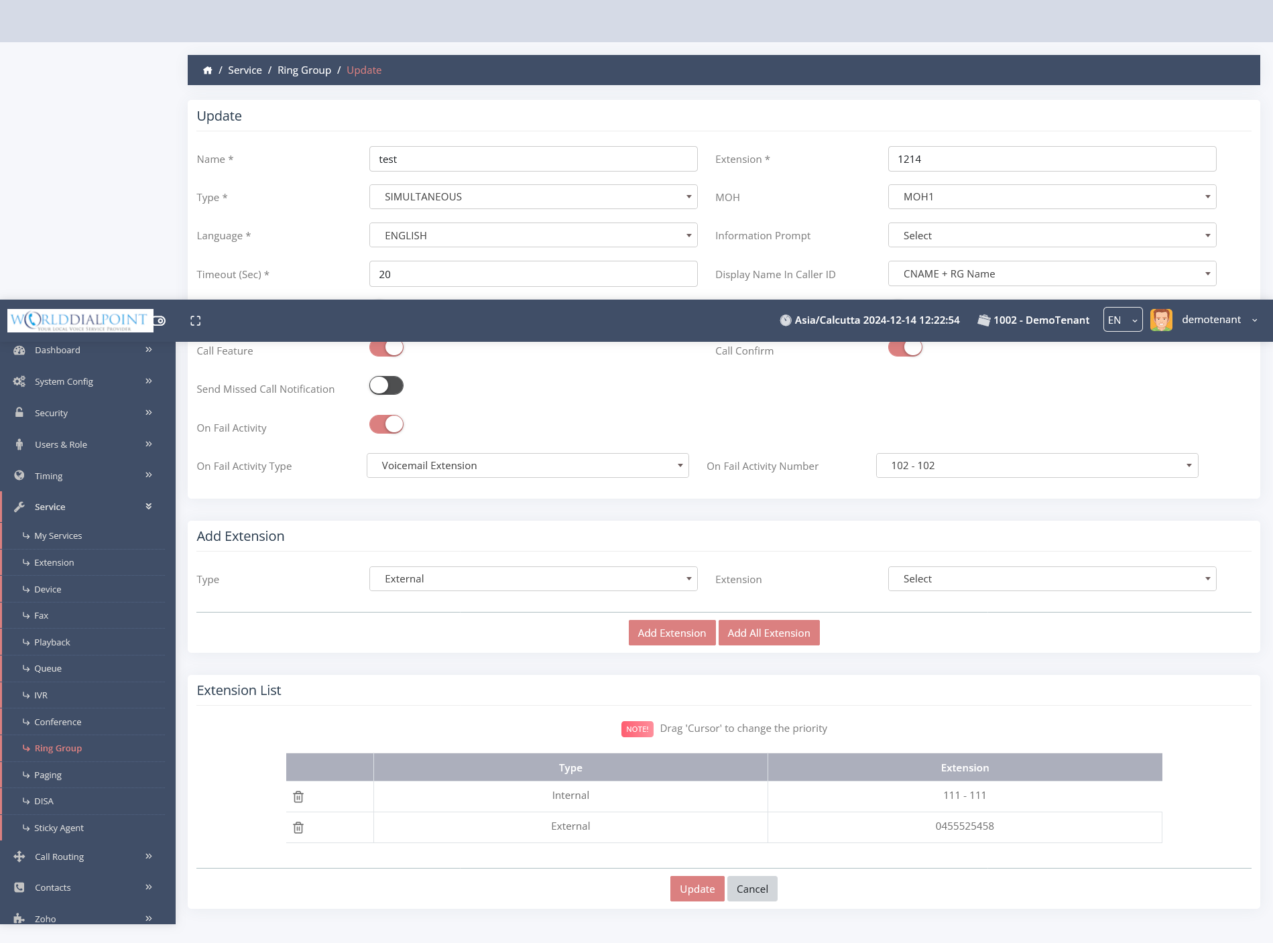This screenshot has height=943, width=1273.
Task: Click the home icon in breadcrumb
Action: pos(208,70)
